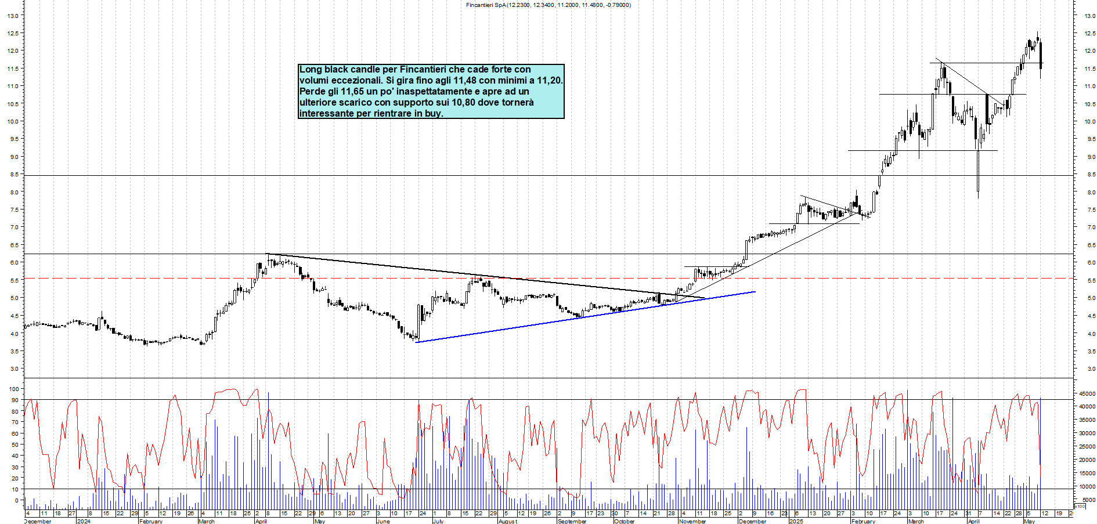Click annotation line 'ulteriore scarico con supporto sui 10,80'

coord(416,102)
